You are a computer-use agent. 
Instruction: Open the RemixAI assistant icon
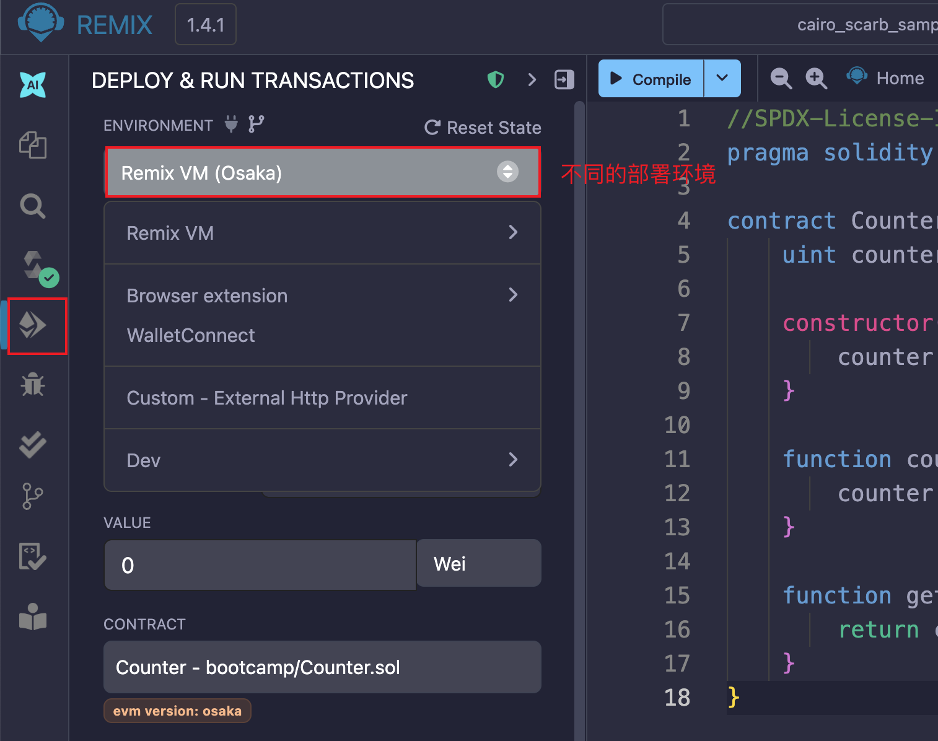point(33,85)
